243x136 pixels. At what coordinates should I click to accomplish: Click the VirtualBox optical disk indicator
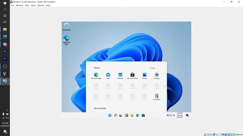(x=208, y=134)
